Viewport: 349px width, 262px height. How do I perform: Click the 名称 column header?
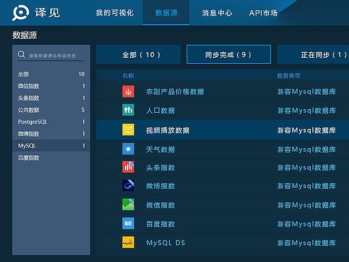click(128, 76)
